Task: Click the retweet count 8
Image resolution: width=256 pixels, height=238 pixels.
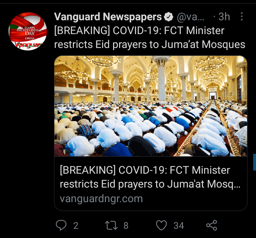Action: 126,226
